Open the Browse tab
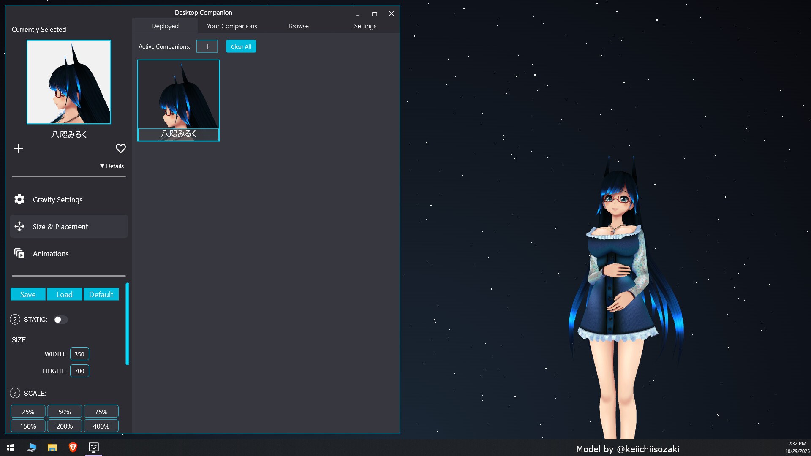811x456 pixels. (x=298, y=26)
